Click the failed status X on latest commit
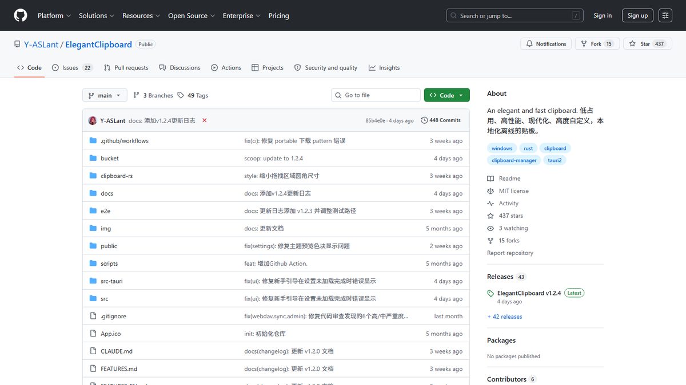686x385 pixels. pos(204,120)
